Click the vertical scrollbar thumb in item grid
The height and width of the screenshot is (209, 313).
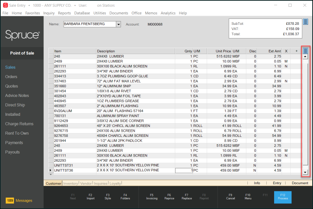(305, 114)
